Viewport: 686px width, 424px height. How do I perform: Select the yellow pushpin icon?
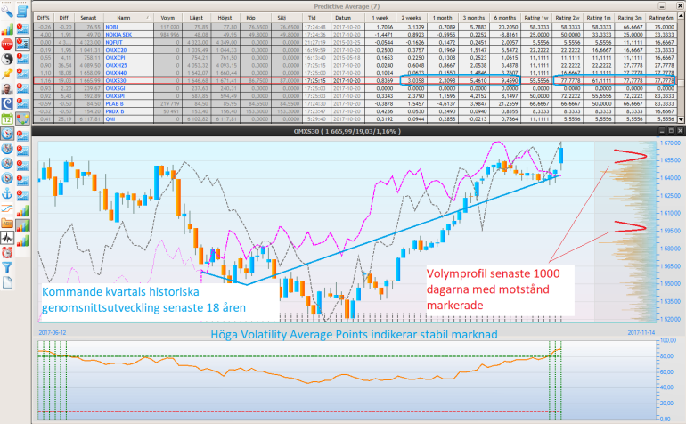[x=7, y=72]
